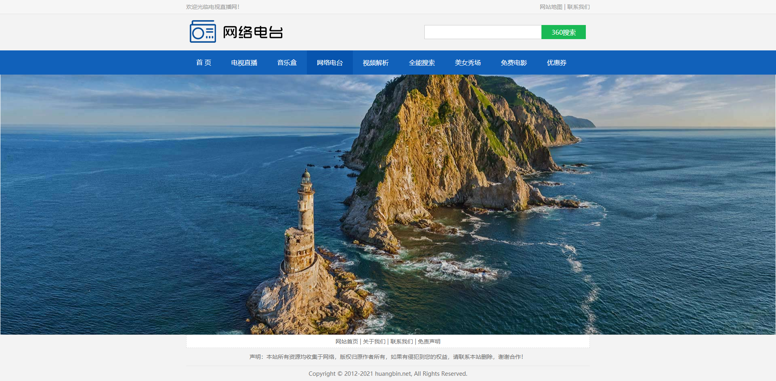This screenshot has width=776, height=381.
Task: Open footer link 关于我们
Action: (x=374, y=341)
